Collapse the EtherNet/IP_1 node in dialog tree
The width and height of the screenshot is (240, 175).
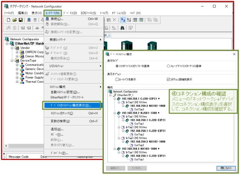click(x=110, y=95)
